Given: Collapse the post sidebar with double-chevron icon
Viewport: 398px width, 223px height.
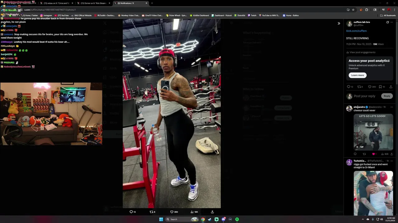Looking at the screenshot, I should pyautogui.click(x=339, y=23).
